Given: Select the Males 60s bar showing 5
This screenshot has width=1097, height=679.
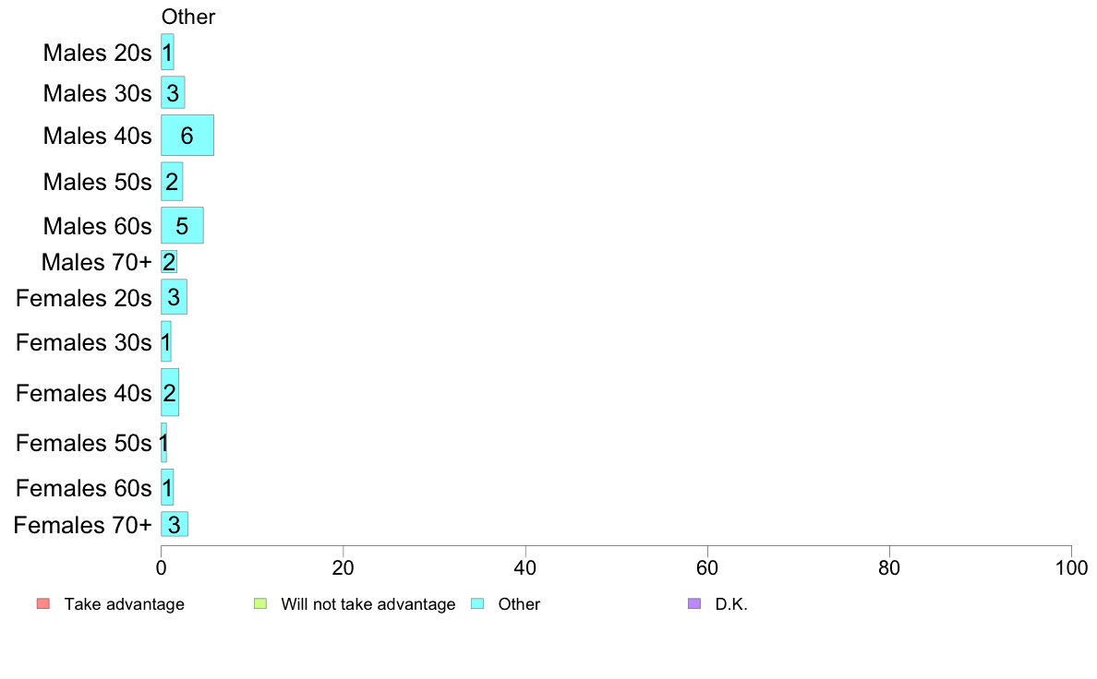Looking at the screenshot, I should (x=182, y=225).
